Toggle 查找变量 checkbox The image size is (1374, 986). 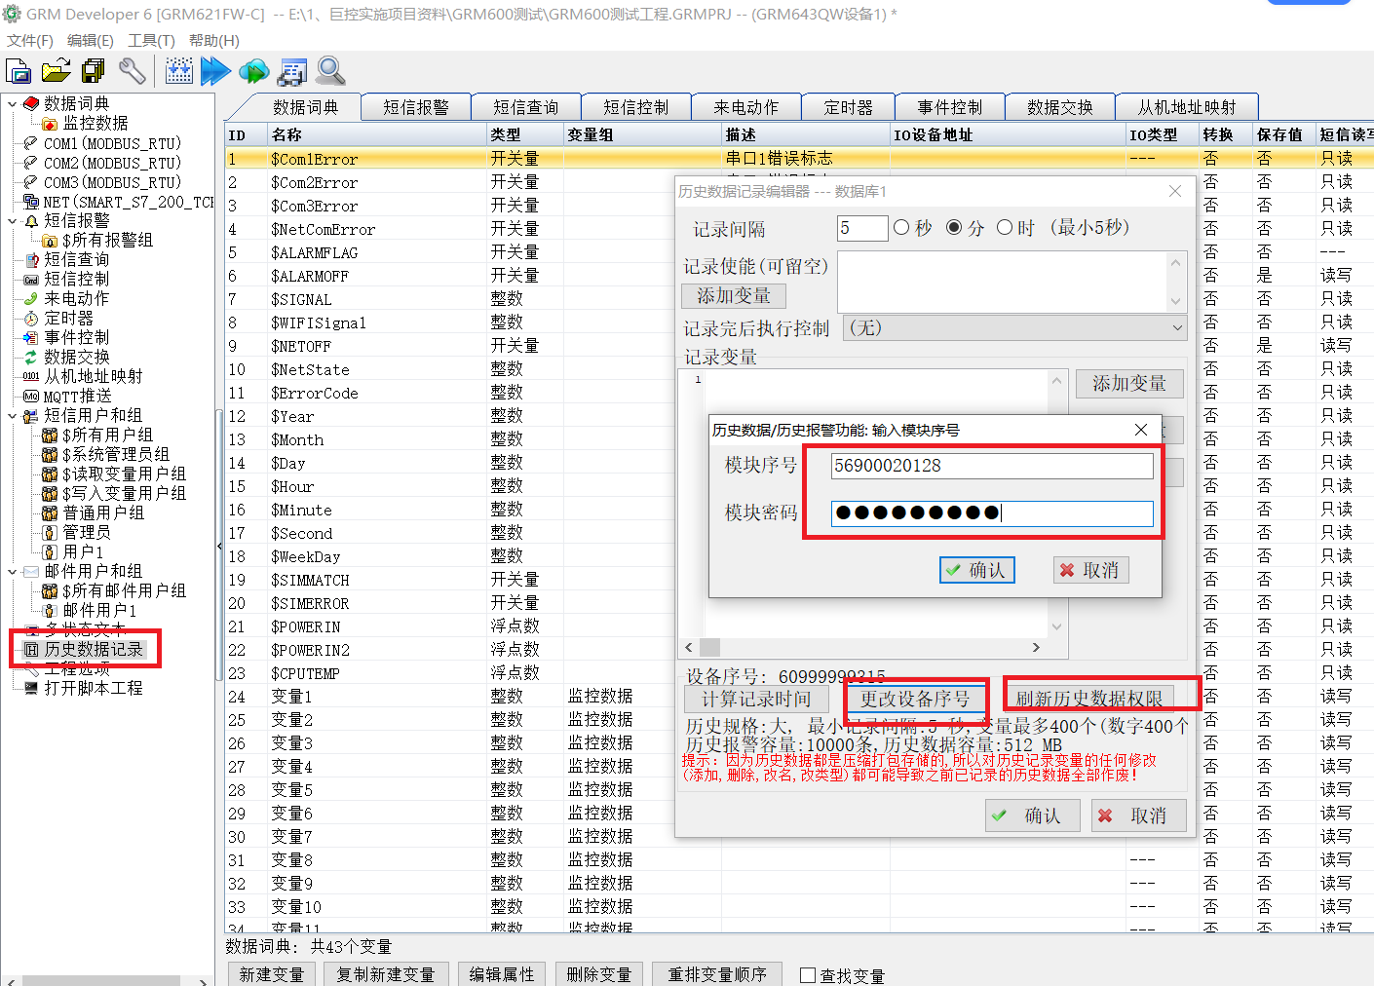[808, 975]
